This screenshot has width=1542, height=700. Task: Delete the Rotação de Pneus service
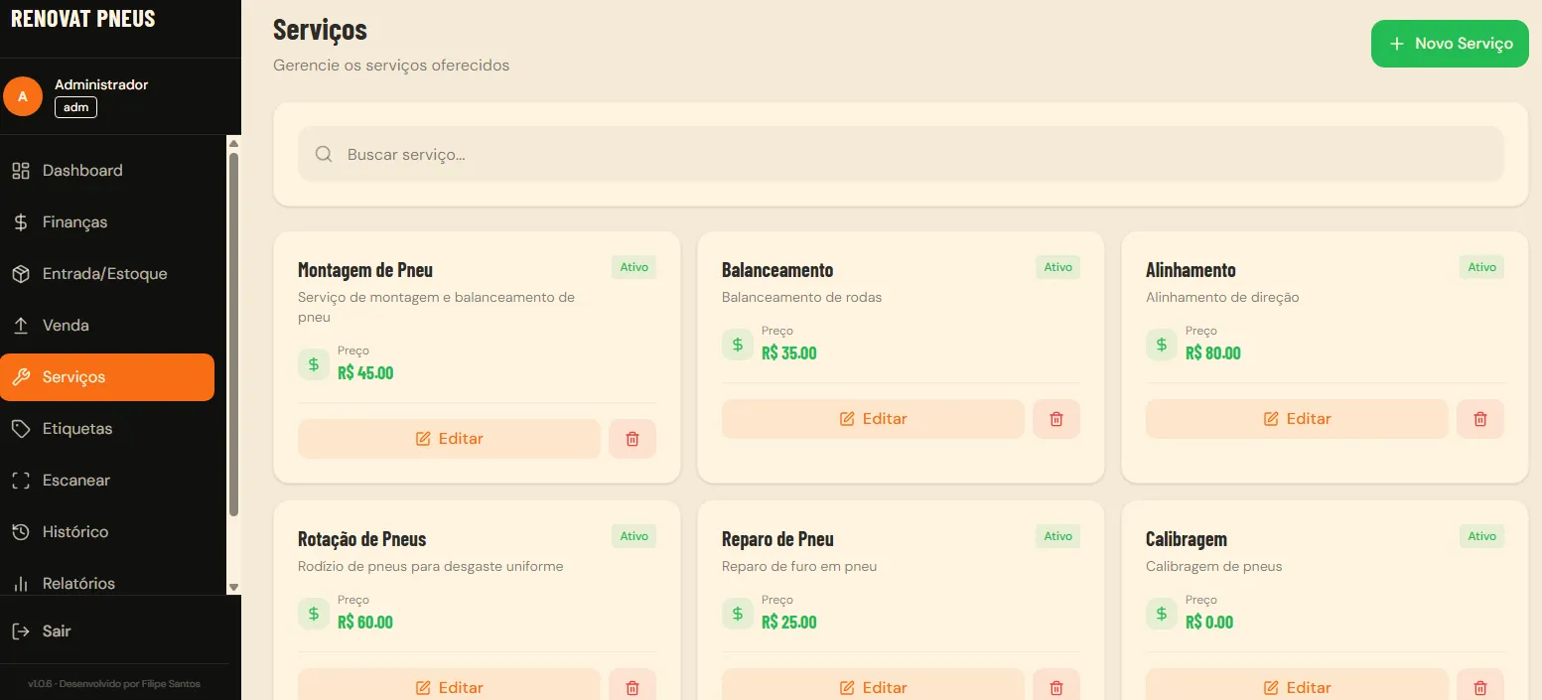[x=632, y=687]
